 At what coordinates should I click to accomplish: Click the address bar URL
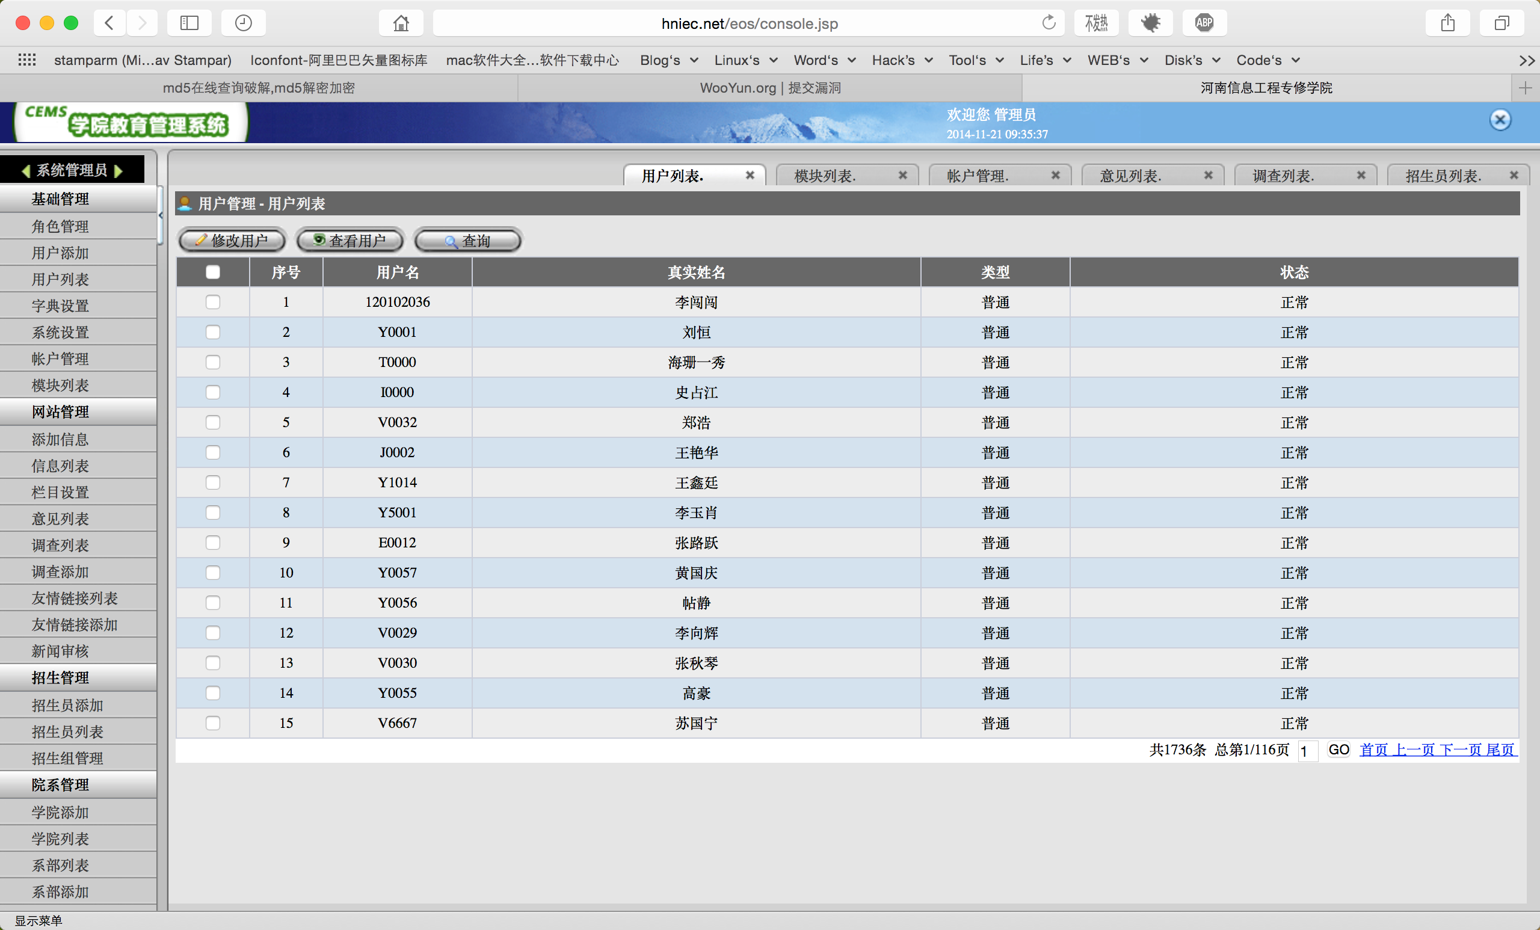(x=750, y=23)
